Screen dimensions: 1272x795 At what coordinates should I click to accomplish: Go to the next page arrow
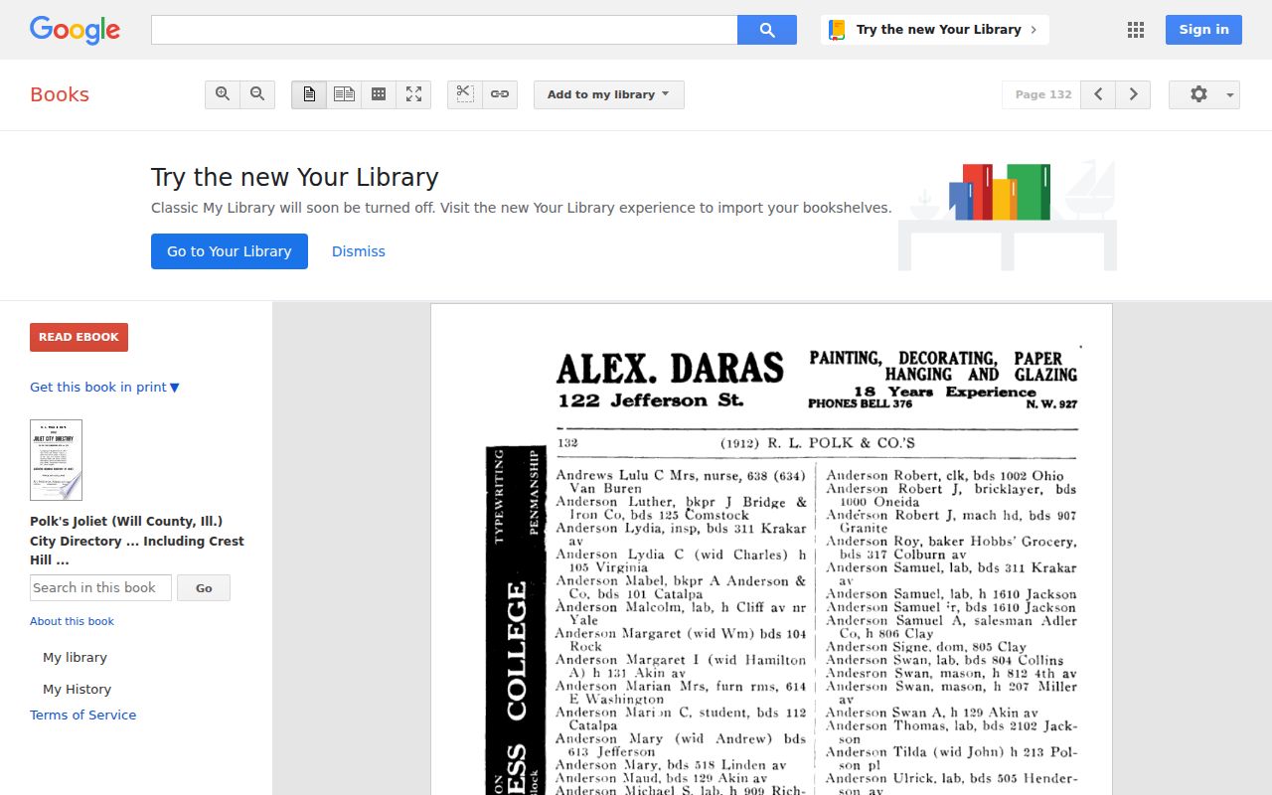1133,94
